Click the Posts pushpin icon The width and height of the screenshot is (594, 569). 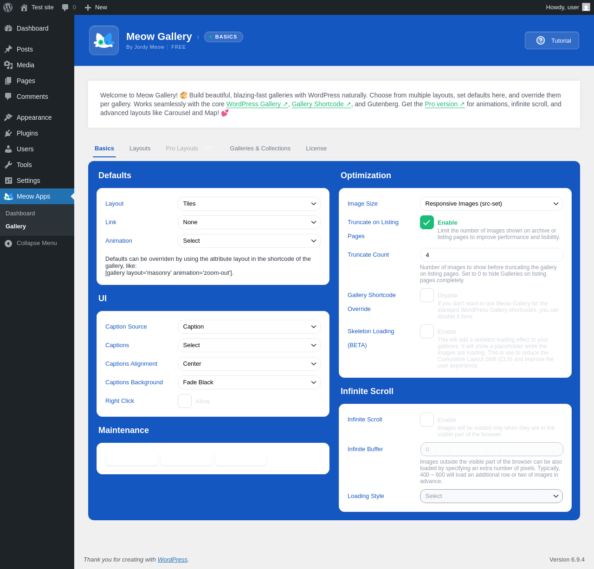tap(8, 49)
